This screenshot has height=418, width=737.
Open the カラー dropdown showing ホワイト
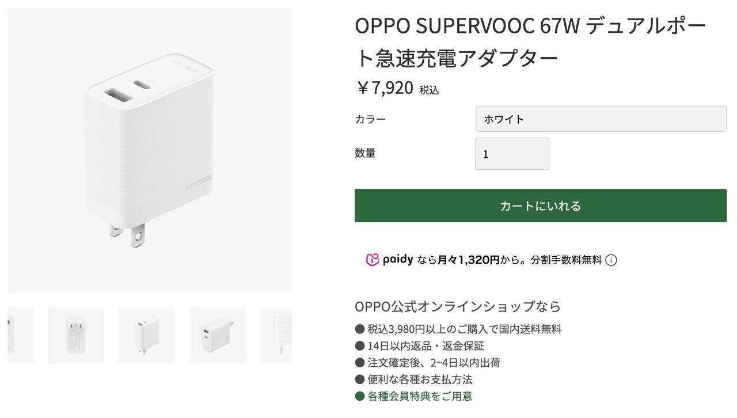(601, 119)
